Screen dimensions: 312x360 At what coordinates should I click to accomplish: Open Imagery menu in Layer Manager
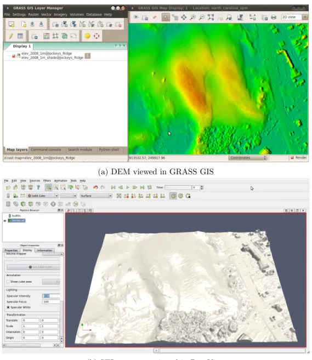tap(60, 14)
